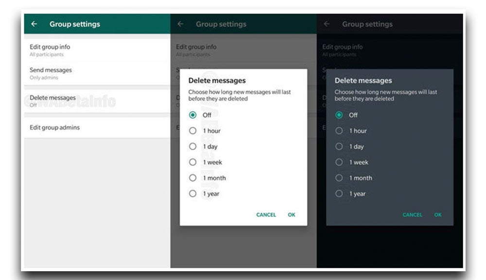This screenshot has width=486, height=280.
Task: Tap back arrow in the dark-theme header
Action: pos(327,24)
